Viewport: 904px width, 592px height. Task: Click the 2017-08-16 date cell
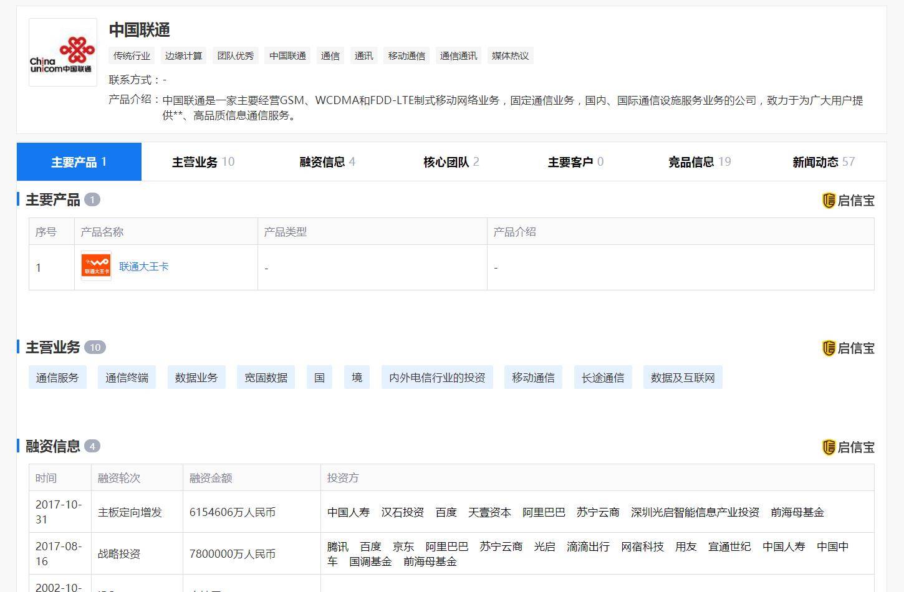[59, 554]
